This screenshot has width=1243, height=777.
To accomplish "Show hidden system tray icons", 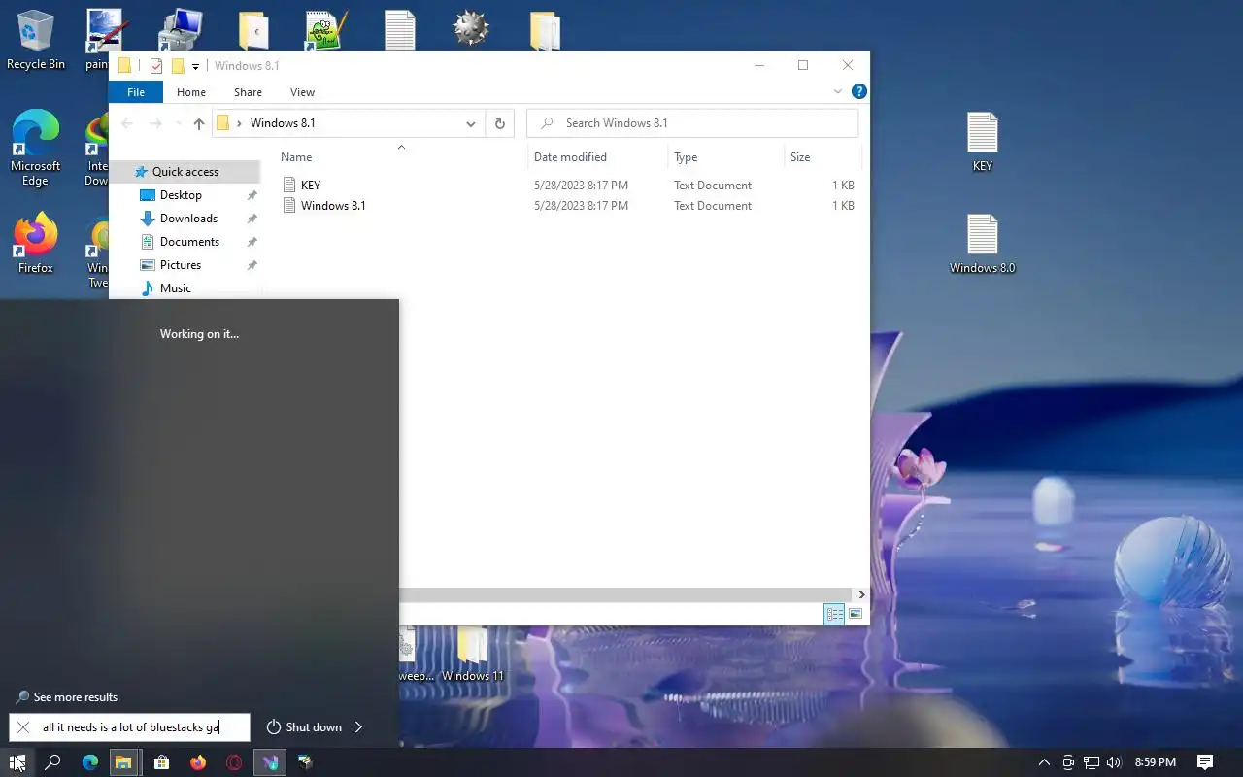I will (x=1044, y=762).
